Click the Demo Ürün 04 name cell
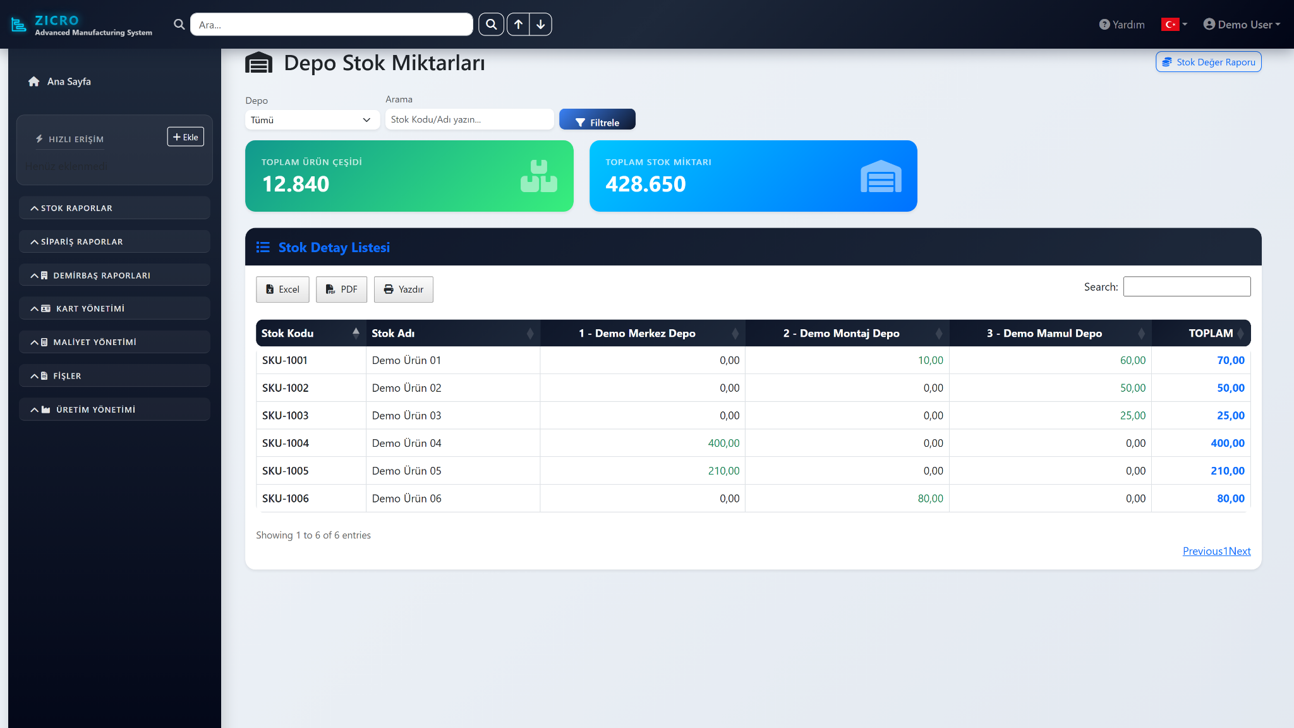1294x728 pixels. (453, 443)
